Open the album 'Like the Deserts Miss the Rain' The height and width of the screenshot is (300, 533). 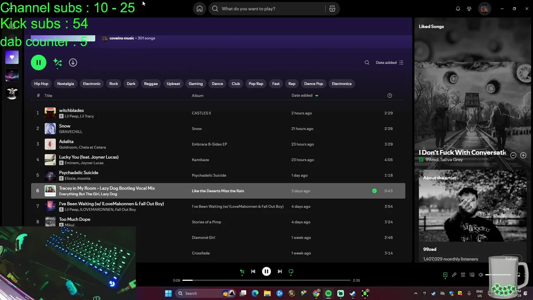click(x=218, y=191)
